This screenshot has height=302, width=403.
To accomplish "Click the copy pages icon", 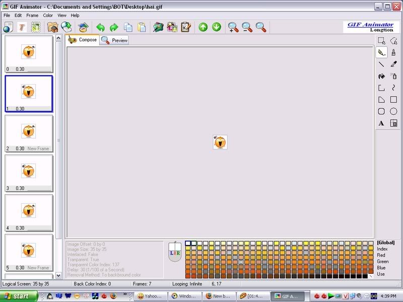I will (x=128, y=27).
